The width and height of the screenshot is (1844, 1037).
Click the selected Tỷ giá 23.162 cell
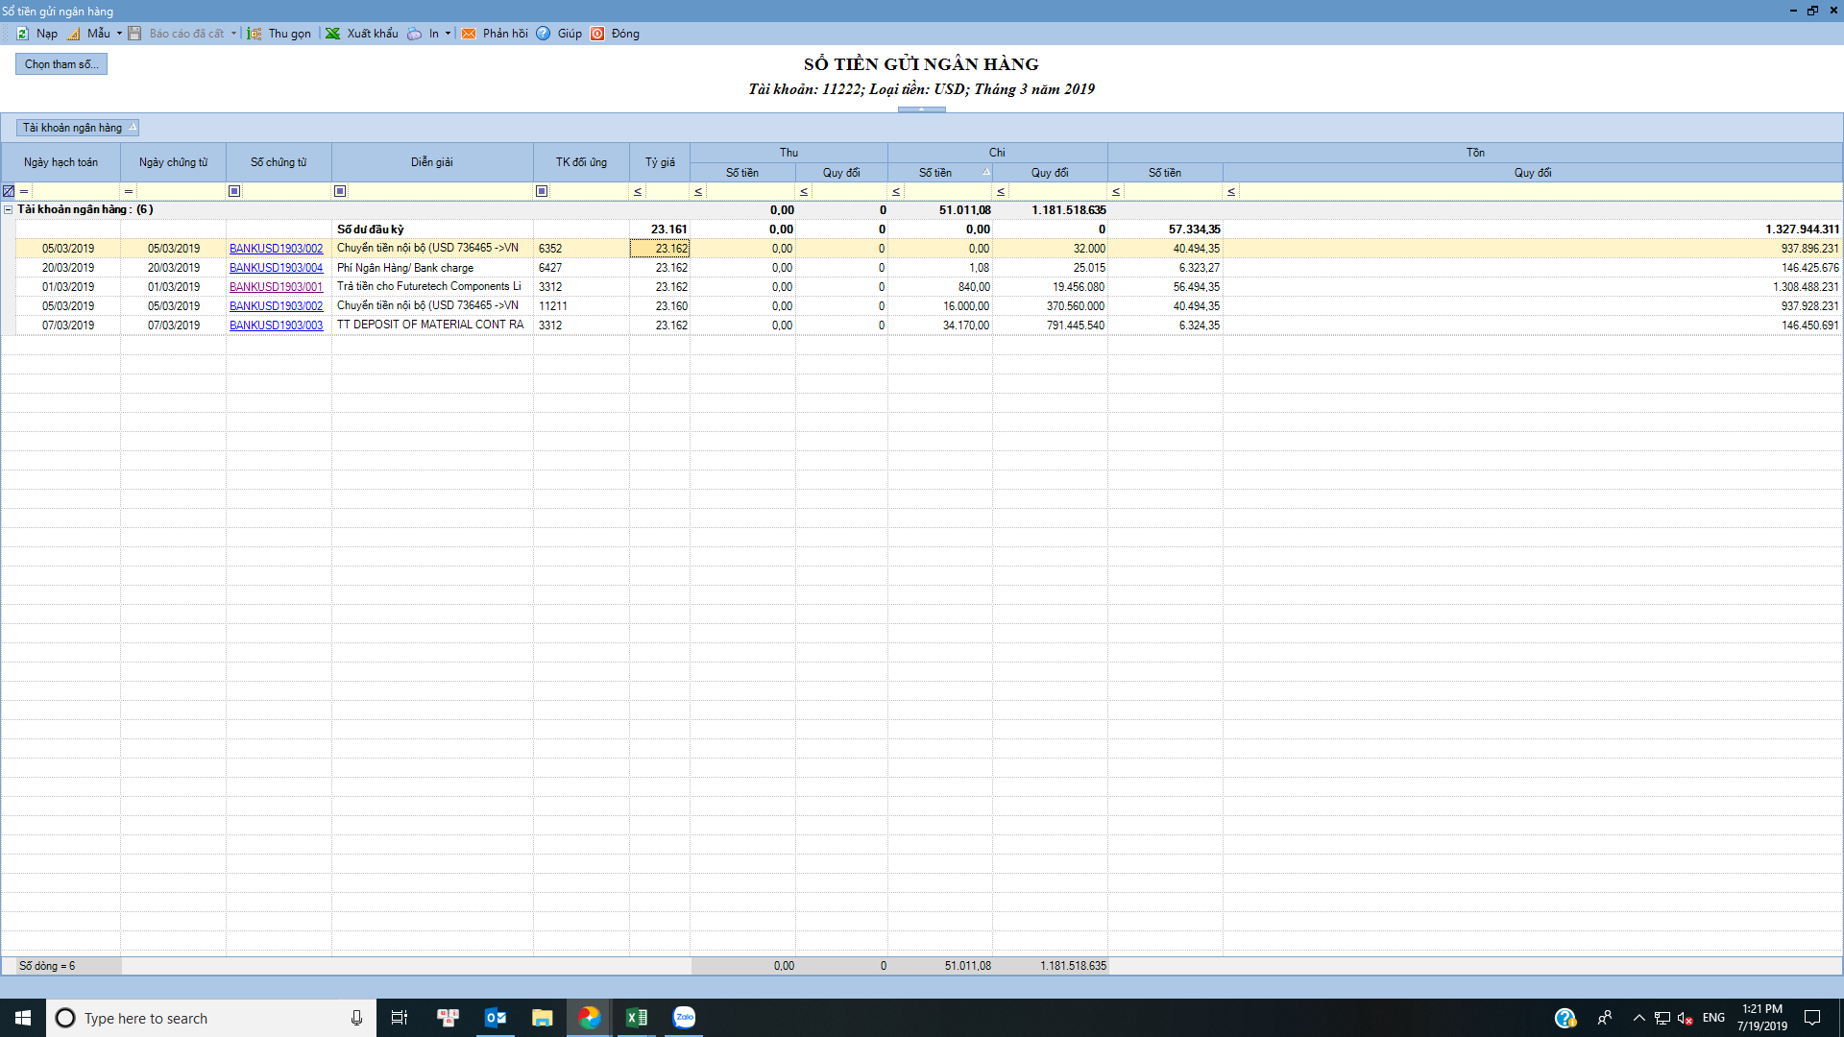(660, 249)
